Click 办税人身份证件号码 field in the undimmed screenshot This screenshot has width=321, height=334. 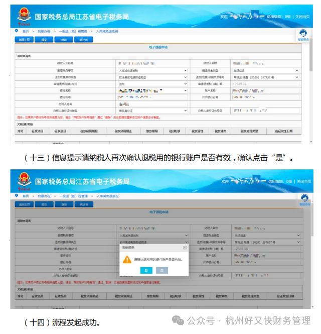pos(266,111)
